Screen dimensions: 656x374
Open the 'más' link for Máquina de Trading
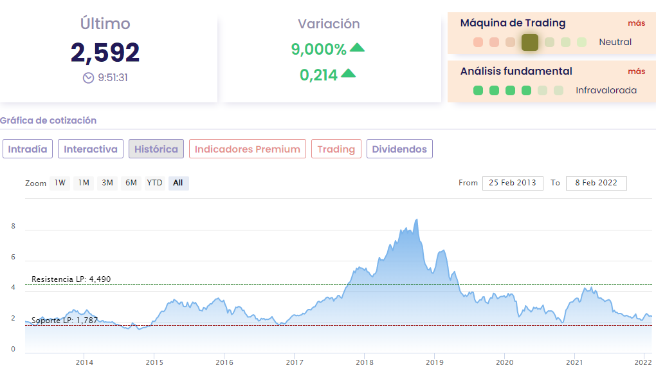pos(636,23)
